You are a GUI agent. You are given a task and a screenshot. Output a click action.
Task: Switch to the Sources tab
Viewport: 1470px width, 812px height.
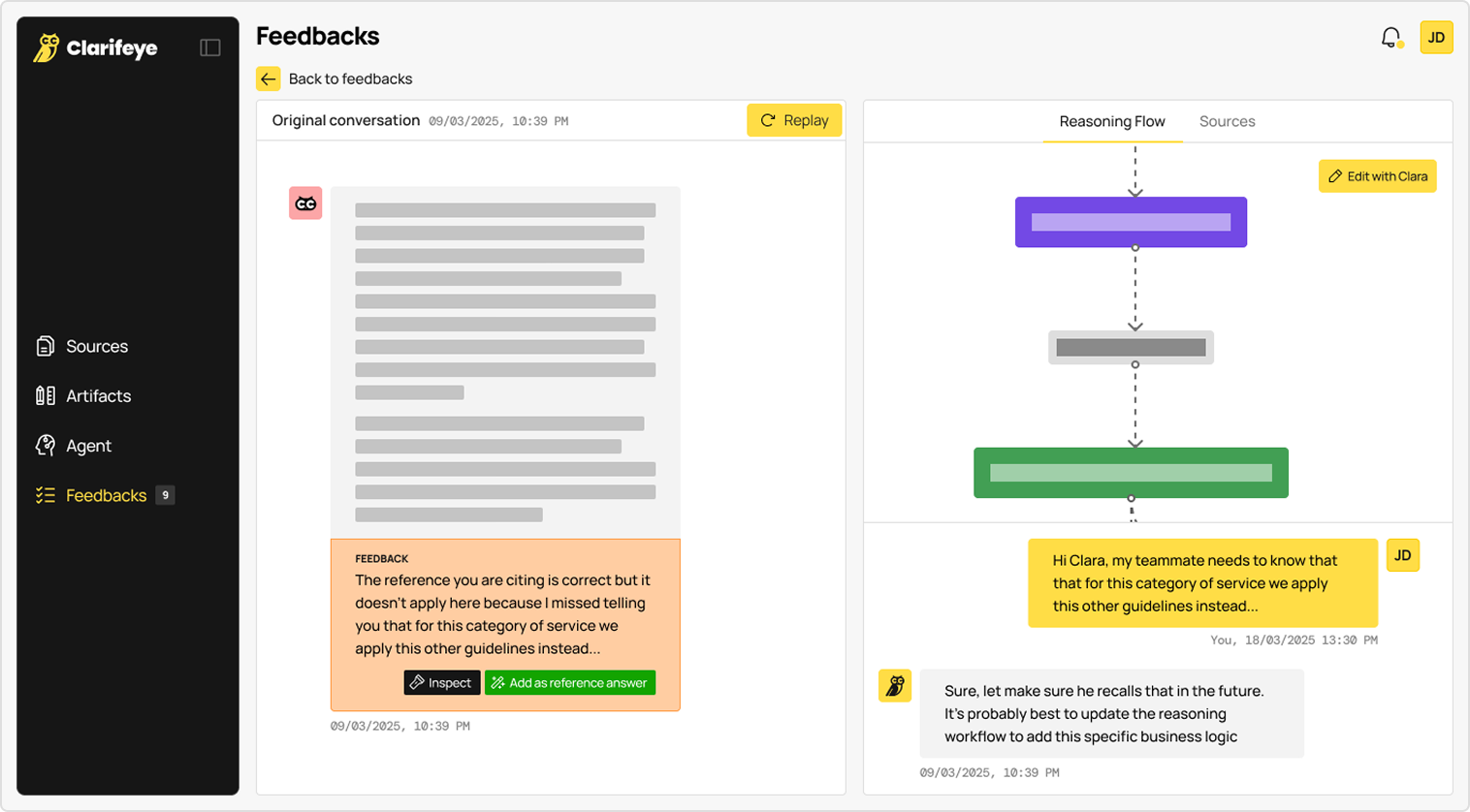tap(1227, 121)
